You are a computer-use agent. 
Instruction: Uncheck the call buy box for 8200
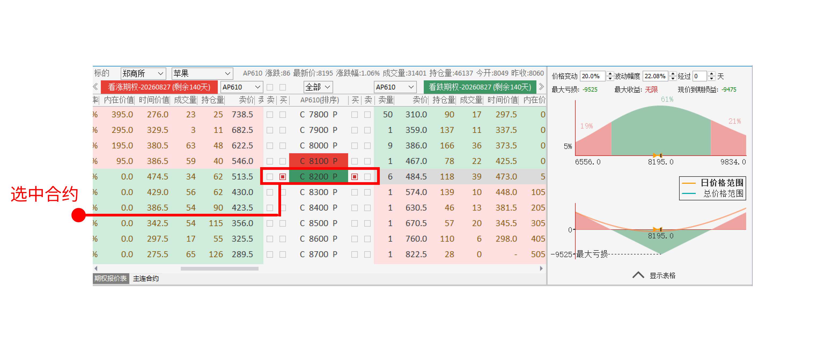tap(282, 177)
